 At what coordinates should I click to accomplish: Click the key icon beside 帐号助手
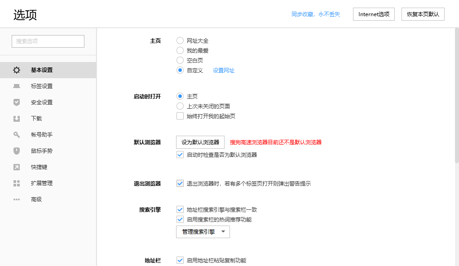coord(17,135)
